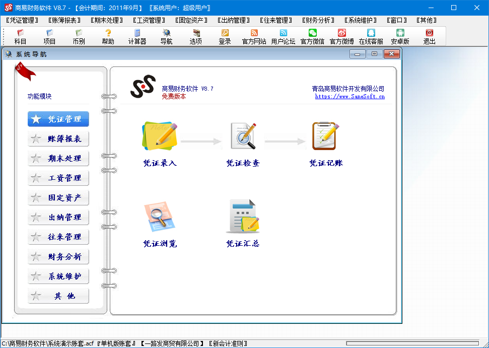Select the 往来管理 module button
Screen dimensions: 489x348
point(58,237)
